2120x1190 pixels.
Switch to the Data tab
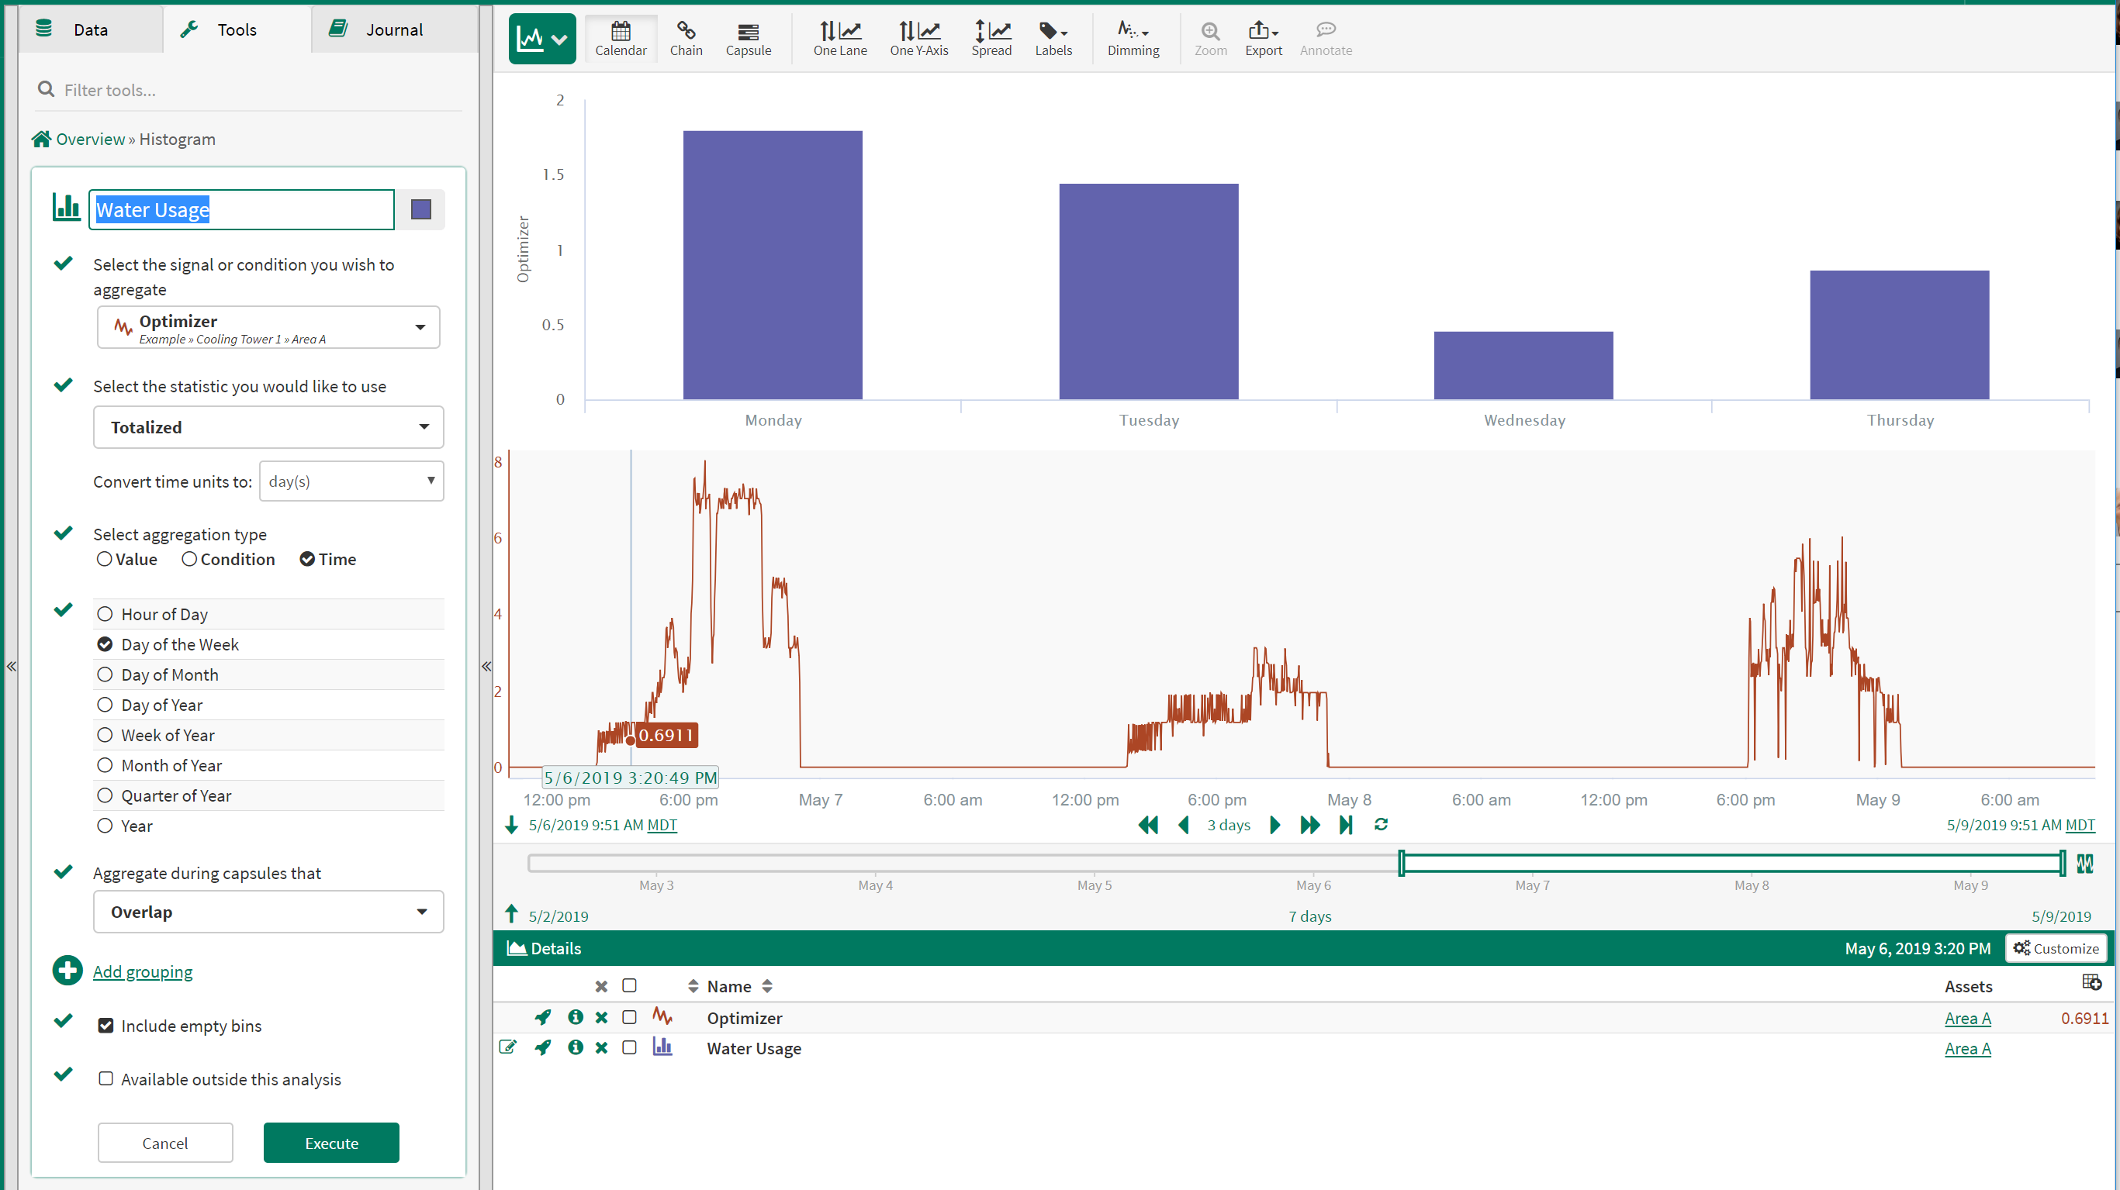[90, 29]
